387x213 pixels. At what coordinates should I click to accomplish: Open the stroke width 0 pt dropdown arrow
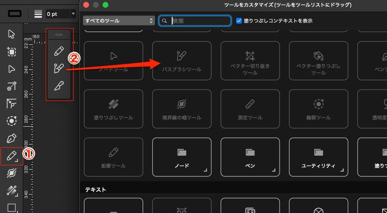point(73,14)
